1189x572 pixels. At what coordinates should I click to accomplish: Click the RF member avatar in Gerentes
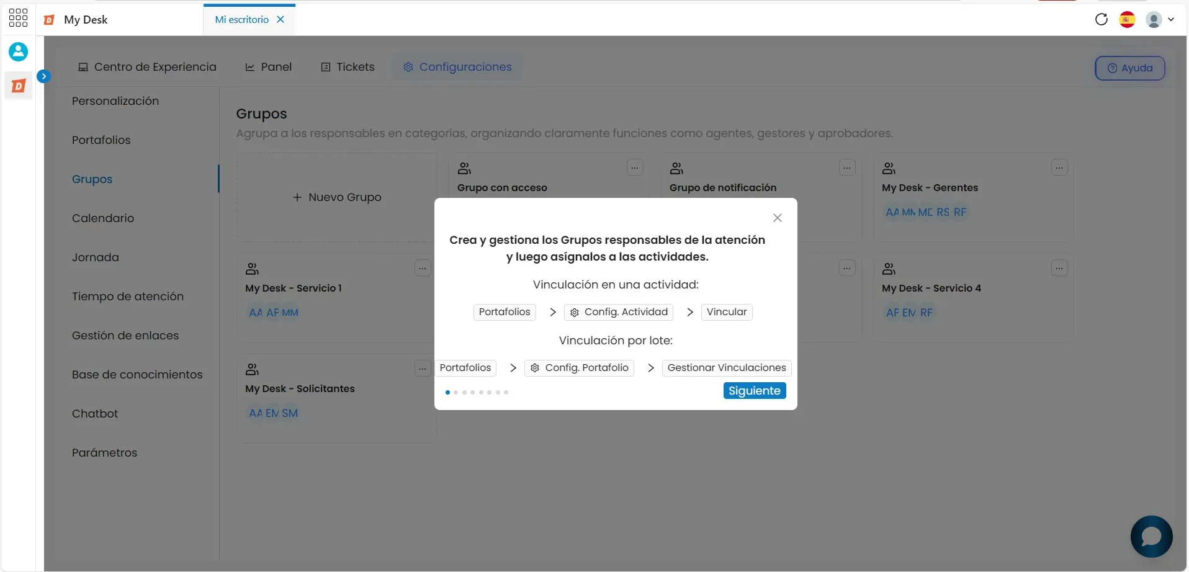(960, 212)
